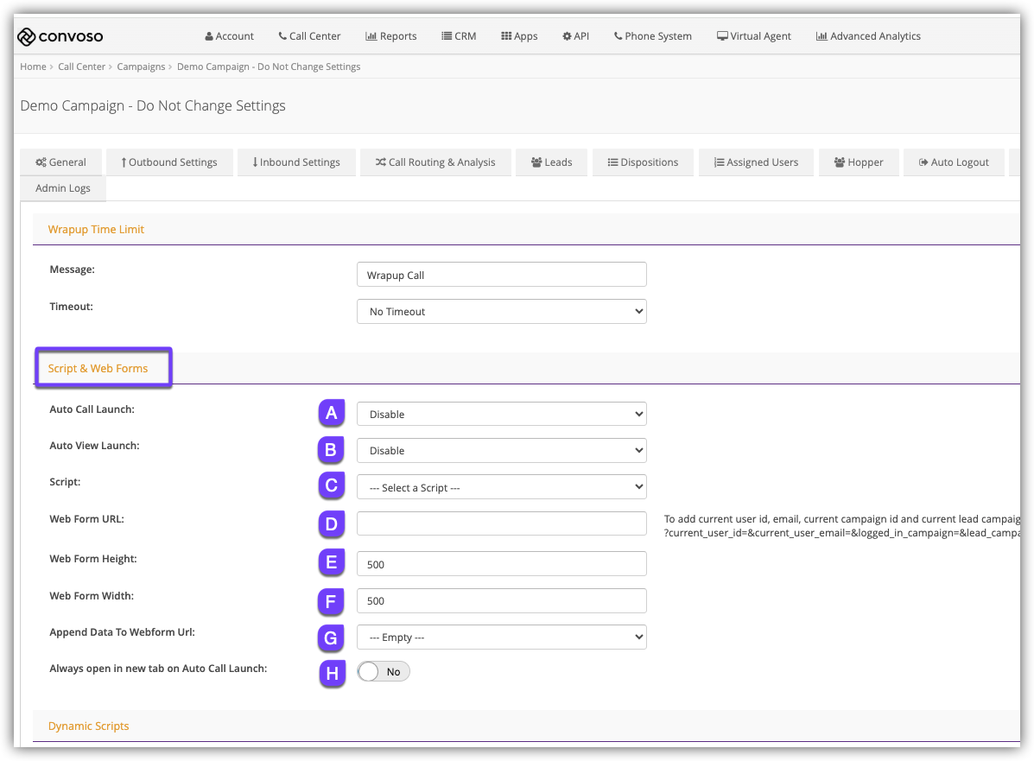Open the Reports menu with chart icon

[390, 36]
